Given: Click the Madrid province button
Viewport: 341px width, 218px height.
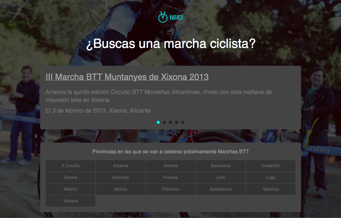Looking at the screenshot, I should coord(71,189).
